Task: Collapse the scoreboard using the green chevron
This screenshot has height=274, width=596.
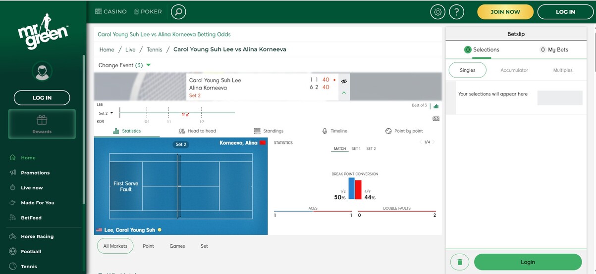Action: tap(344, 93)
